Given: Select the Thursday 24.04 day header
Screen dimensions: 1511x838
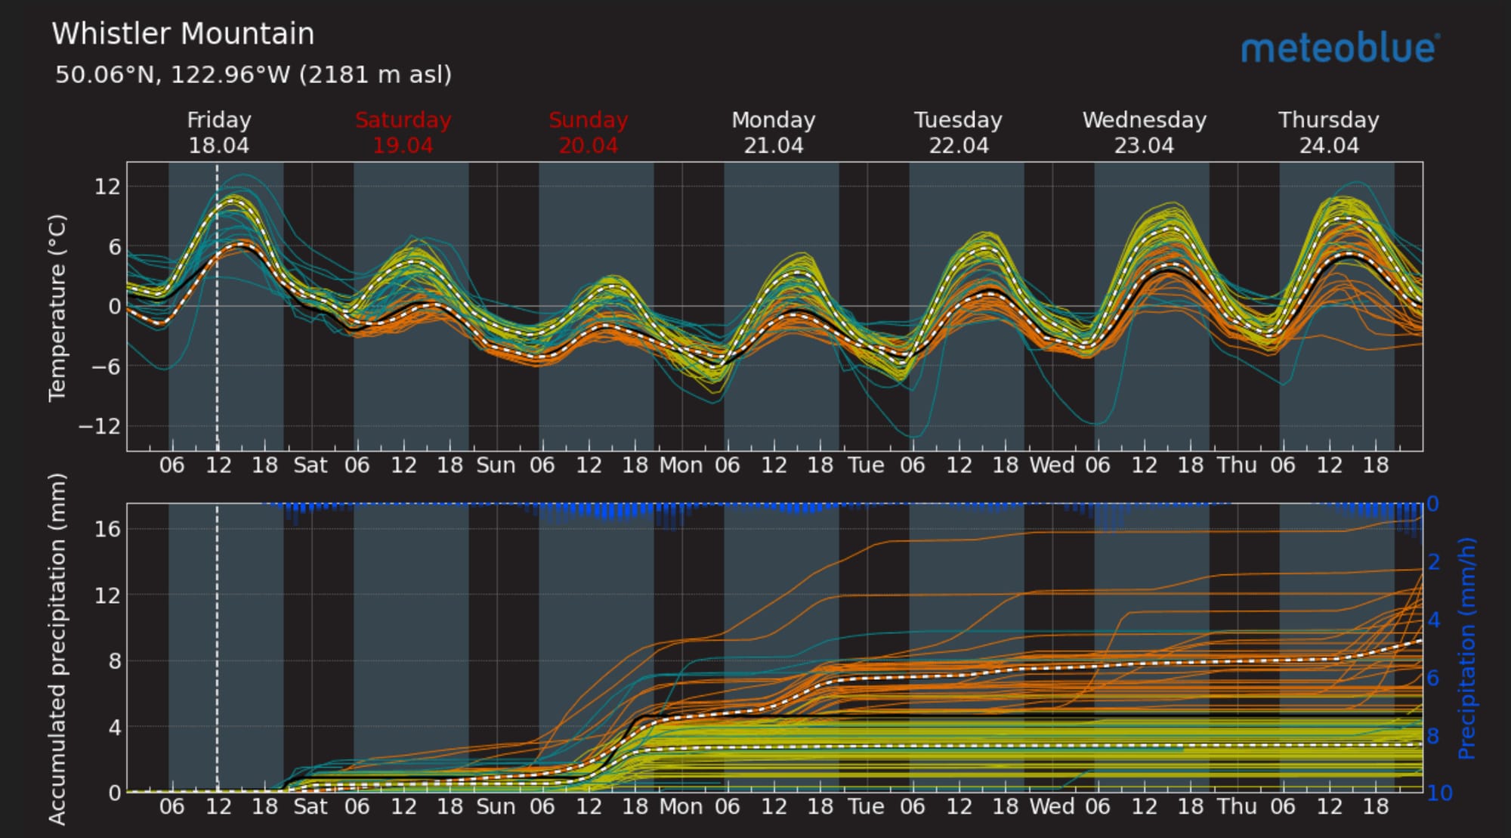Looking at the screenshot, I should [1328, 132].
